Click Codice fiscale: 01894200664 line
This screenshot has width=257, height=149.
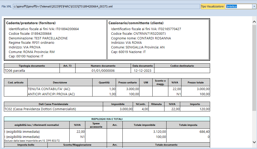pyautogui.click(x=30, y=33)
